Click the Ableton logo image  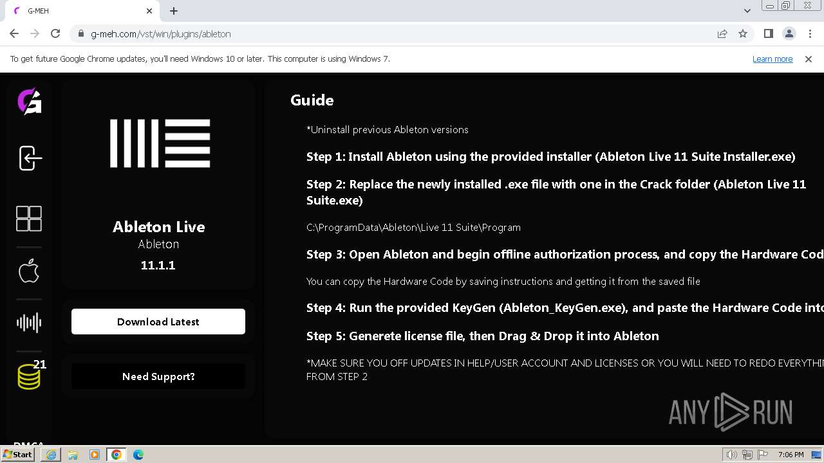160,143
